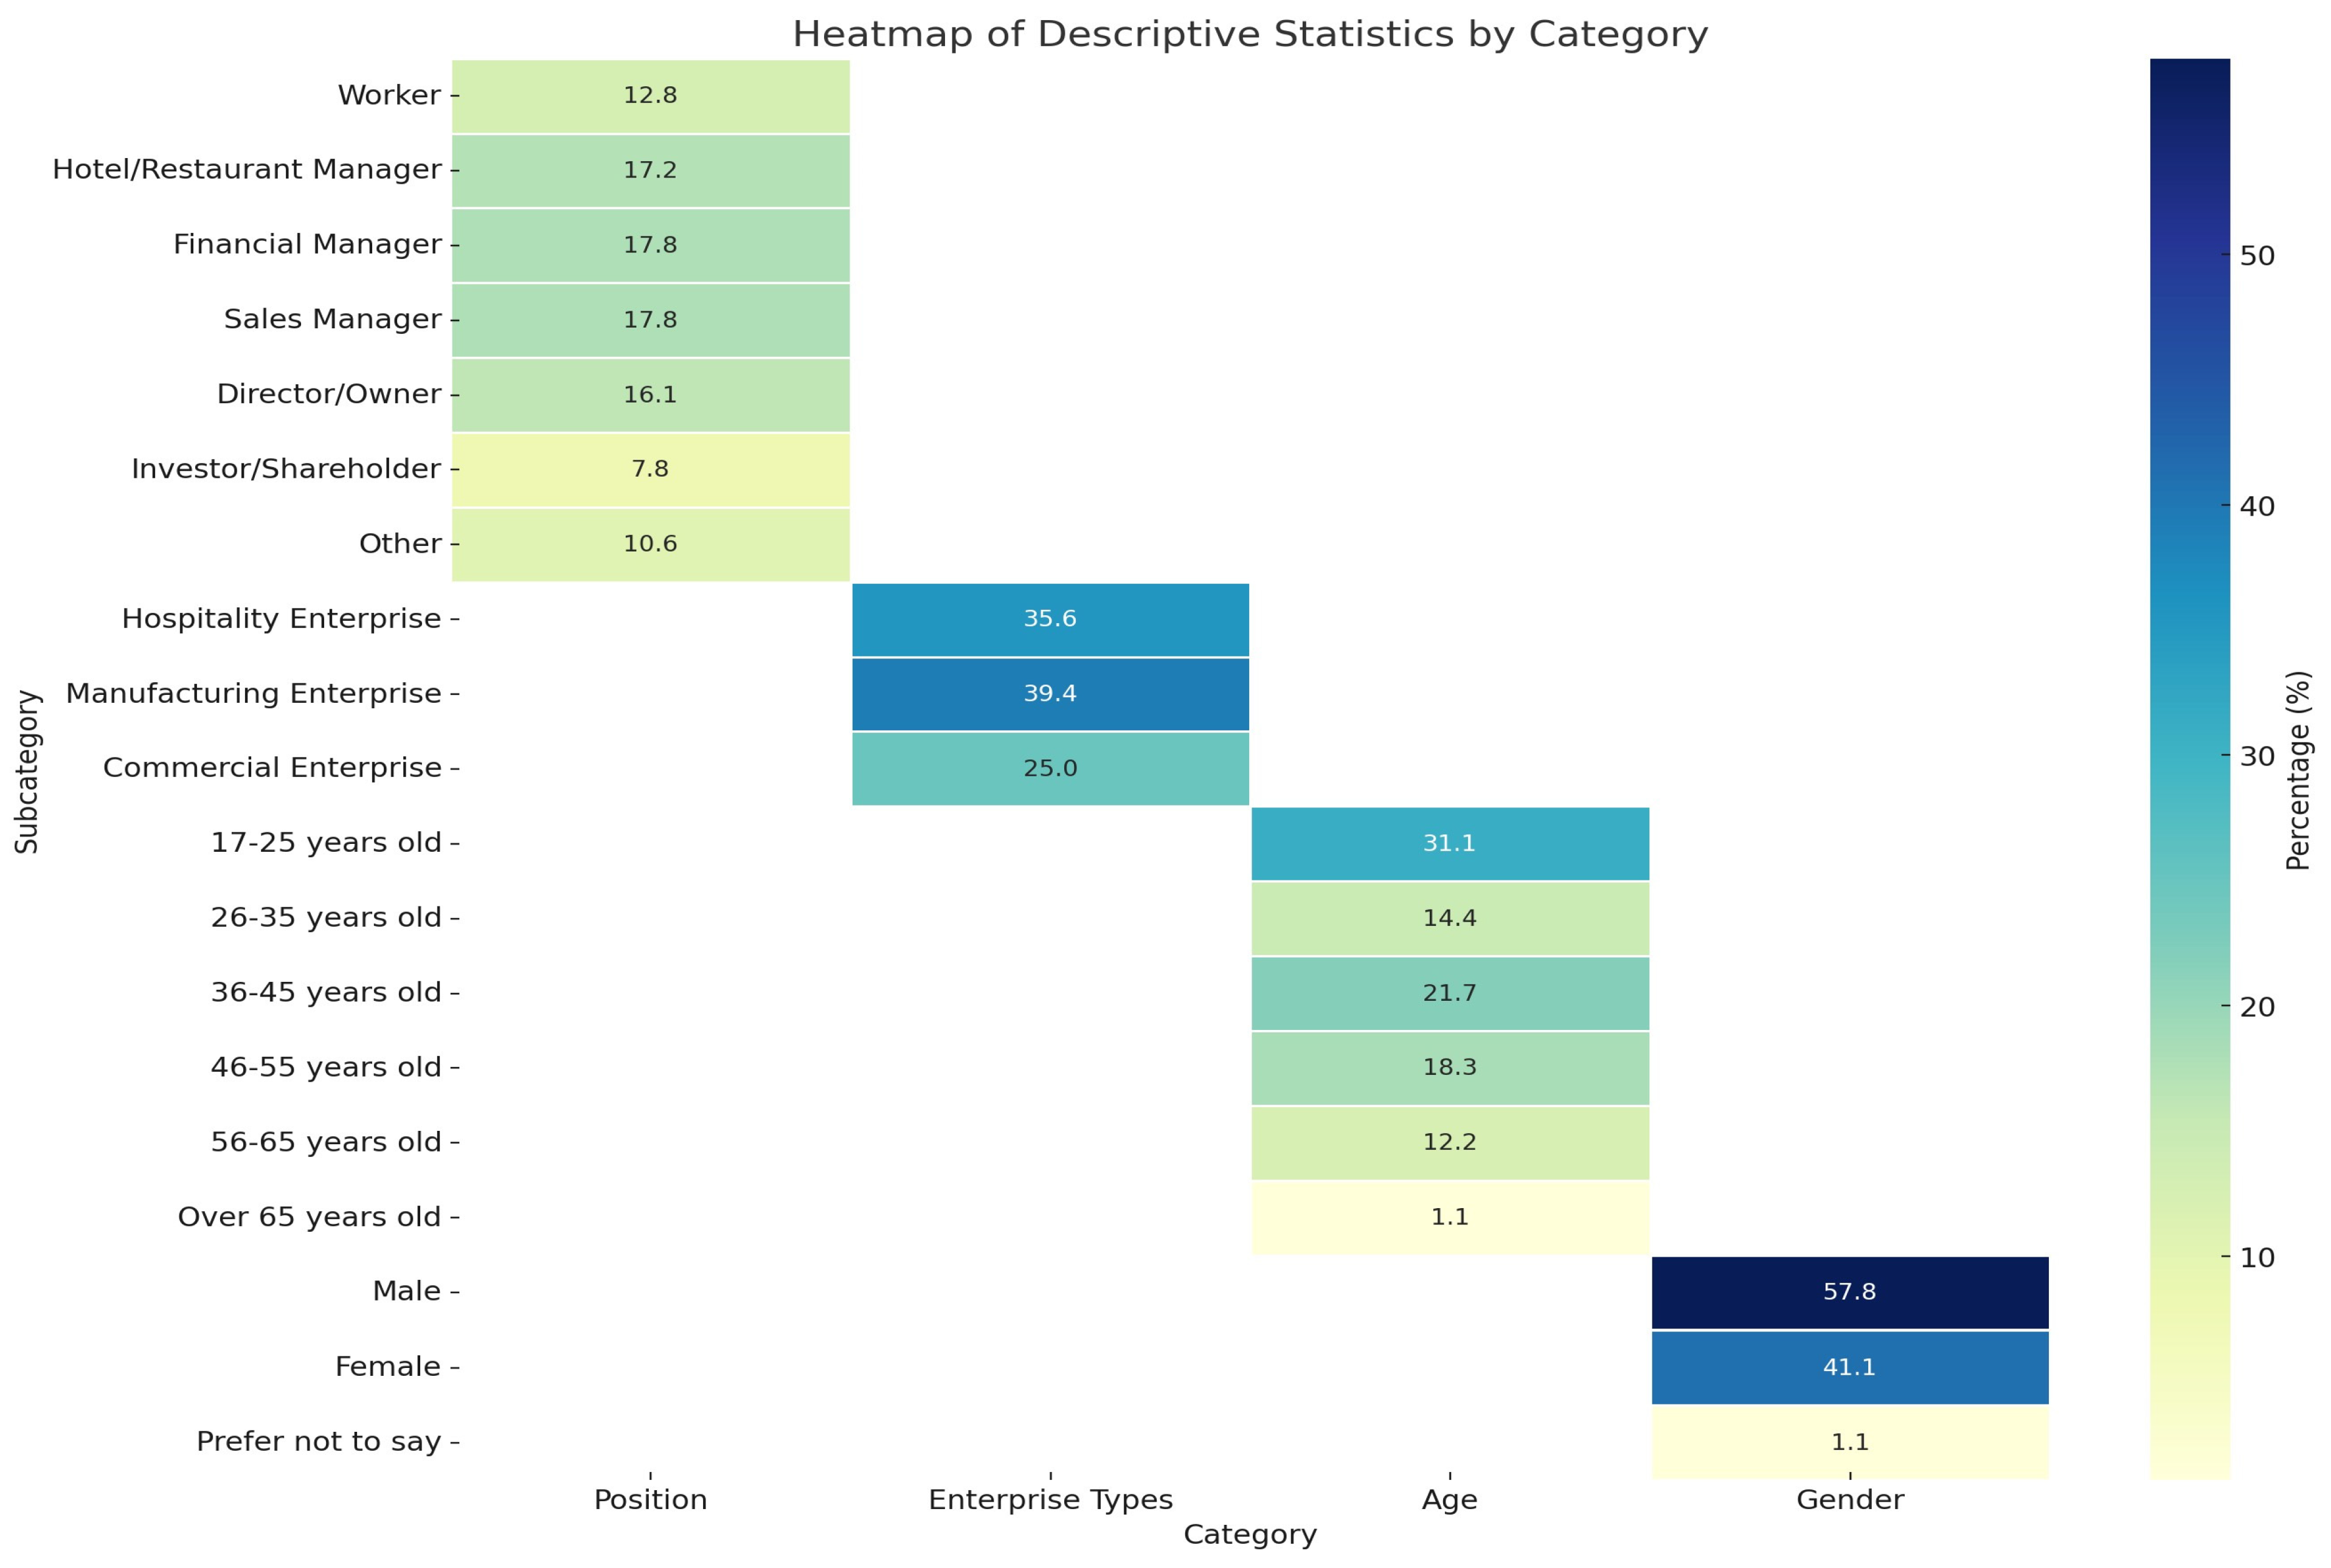Click the Female 41.1 heatmap cell
2331x1568 pixels.
(1849, 1367)
